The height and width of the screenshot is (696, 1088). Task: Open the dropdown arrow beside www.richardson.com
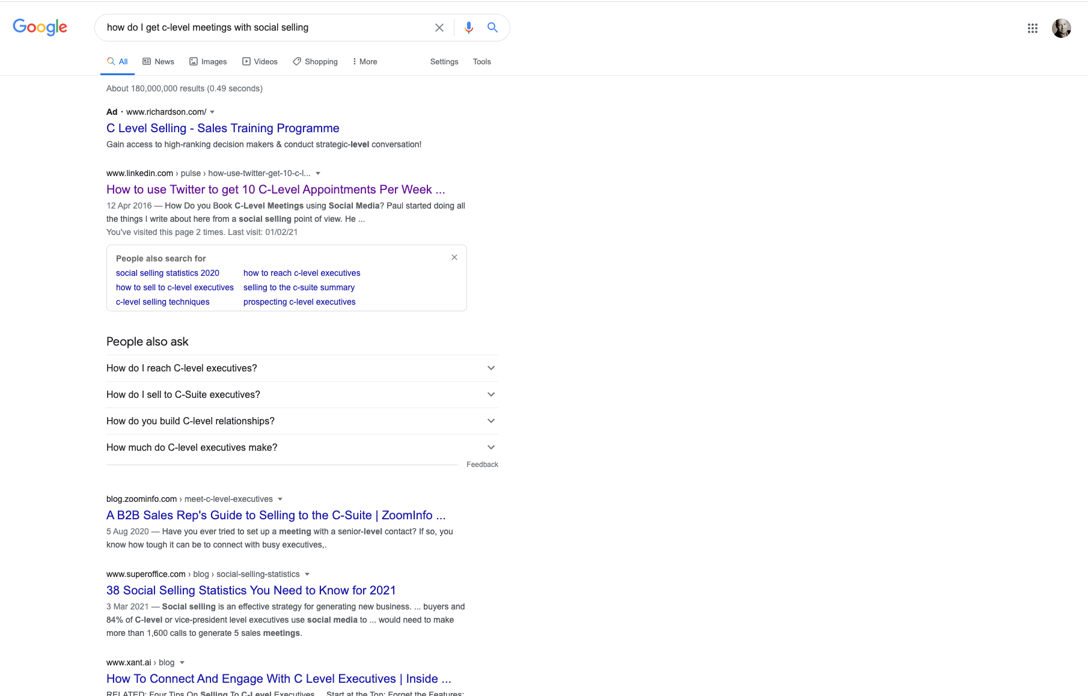pyautogui.click(x=212, y=112)
